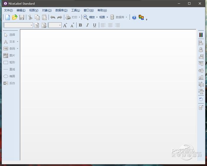Select the Picture (图片) tool
207x166 pixels.
pos(9,55)
